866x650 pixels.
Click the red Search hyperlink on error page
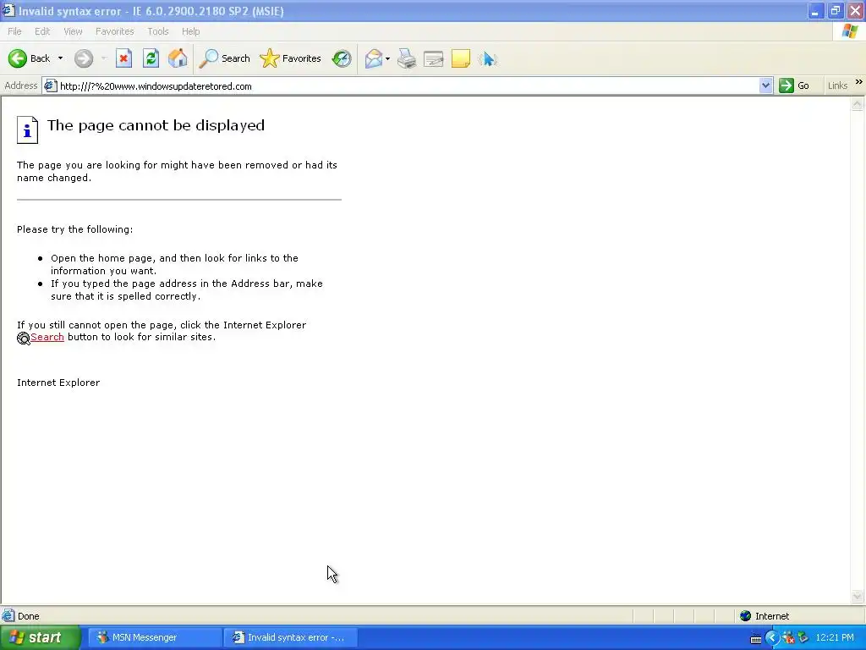pos(47,337)
